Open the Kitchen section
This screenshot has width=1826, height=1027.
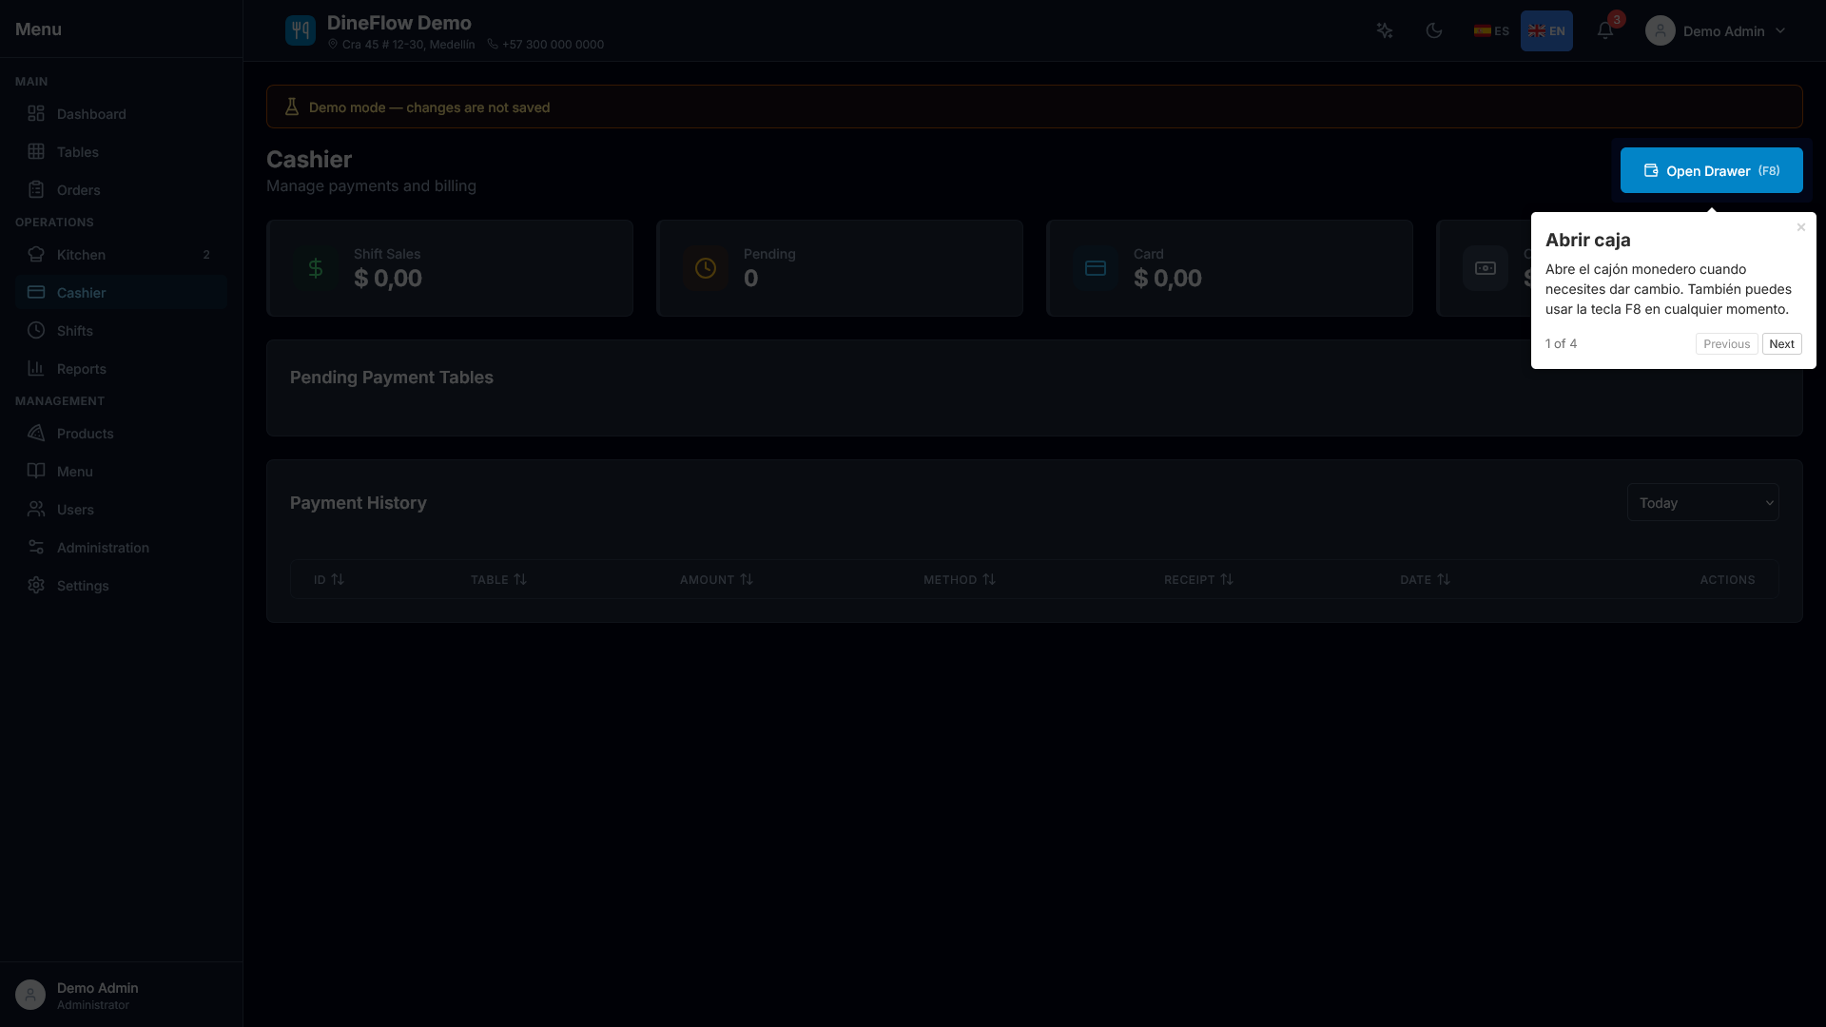(122, 255)
